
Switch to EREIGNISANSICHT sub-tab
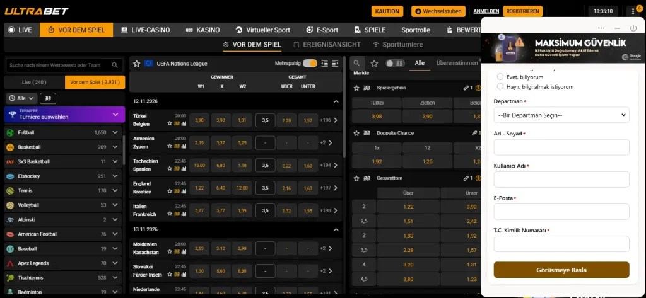[x=327, y=45]
